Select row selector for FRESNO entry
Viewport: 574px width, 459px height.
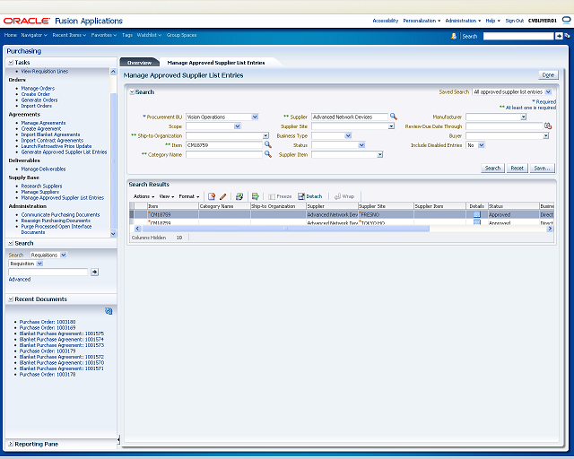click(132, 214)
